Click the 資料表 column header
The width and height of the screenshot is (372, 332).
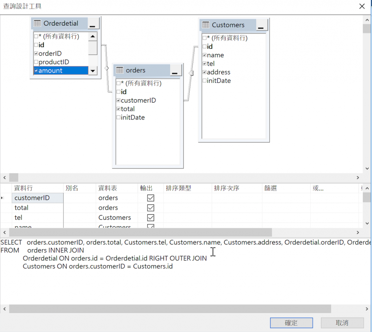[117, 188]
